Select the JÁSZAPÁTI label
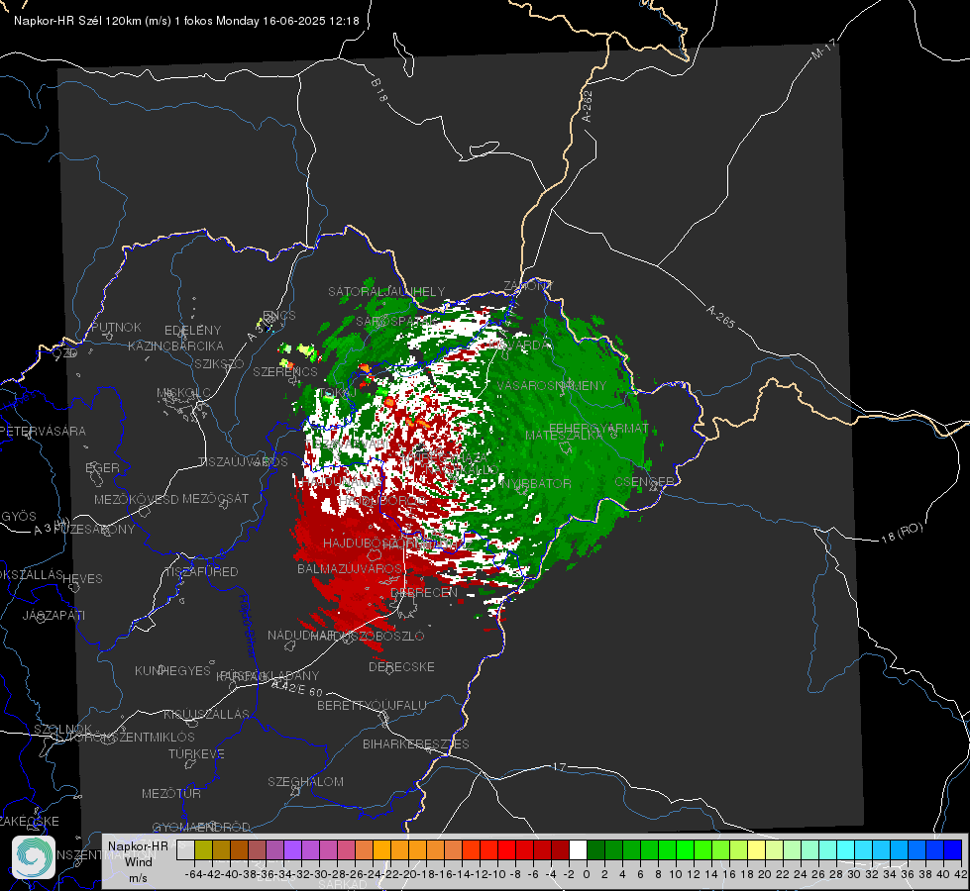The width and height of the screenshot is (970, 891). (x=54, y=616)
